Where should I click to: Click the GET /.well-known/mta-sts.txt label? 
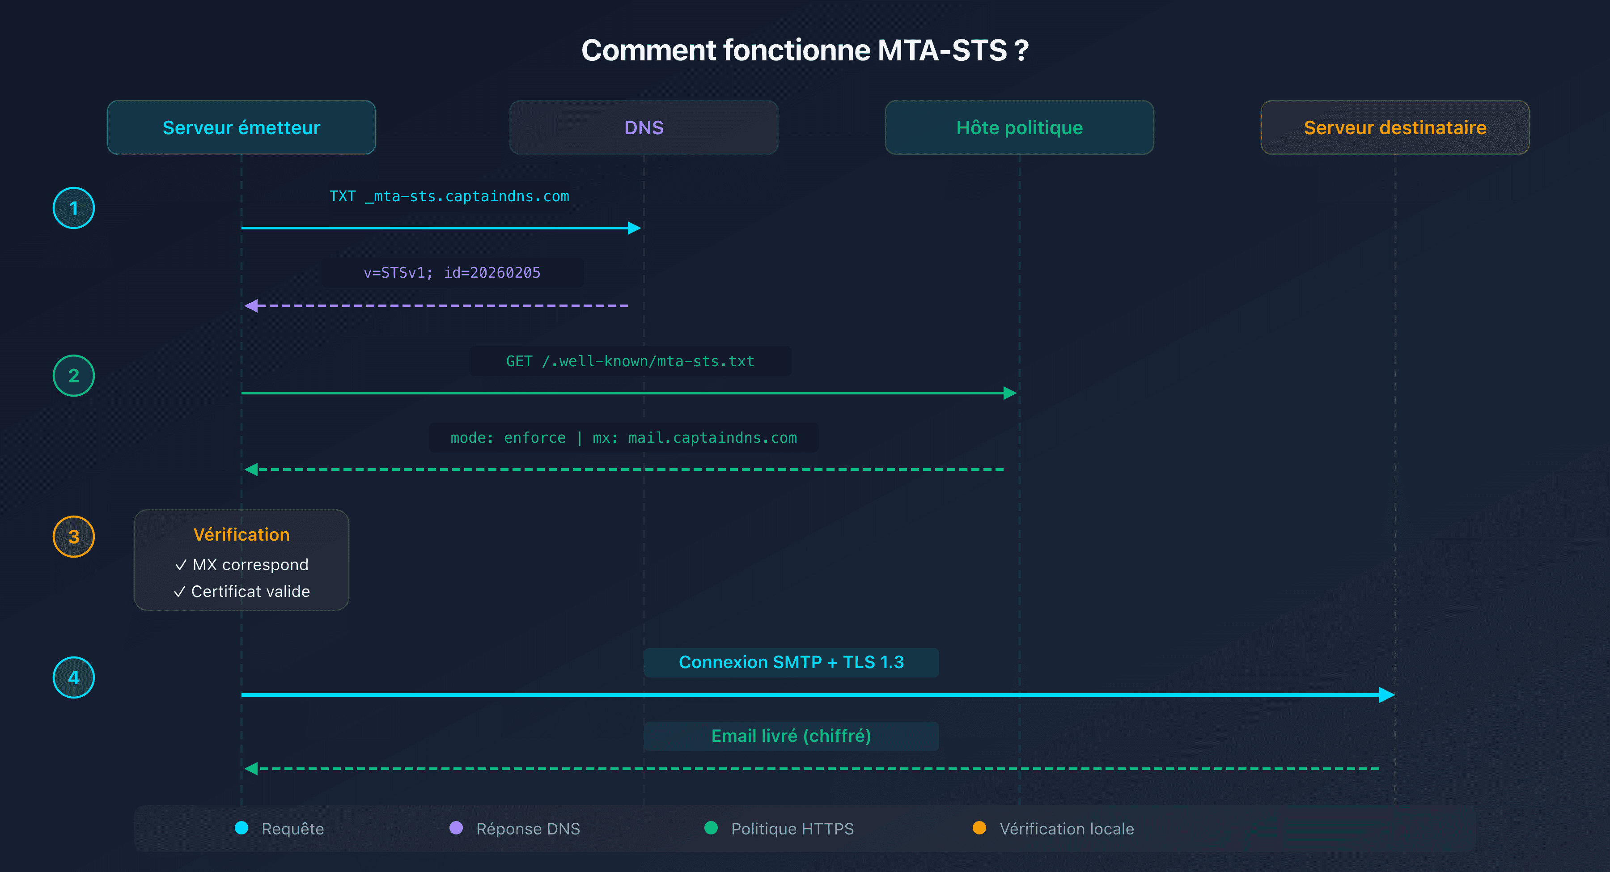[630, 361]
